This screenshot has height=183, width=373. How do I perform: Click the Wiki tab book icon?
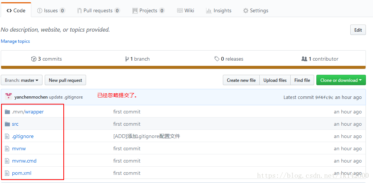pyautogui.click(x=180, y=10)
